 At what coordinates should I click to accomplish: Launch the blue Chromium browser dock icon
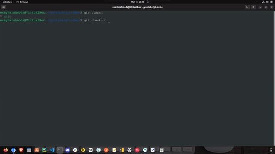pyautogui.click(x=13, y=150)
